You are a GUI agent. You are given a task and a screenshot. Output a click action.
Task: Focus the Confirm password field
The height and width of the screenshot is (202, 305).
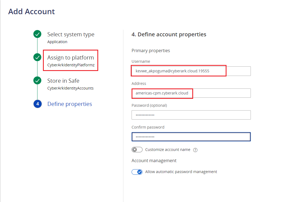pos(191,137)
